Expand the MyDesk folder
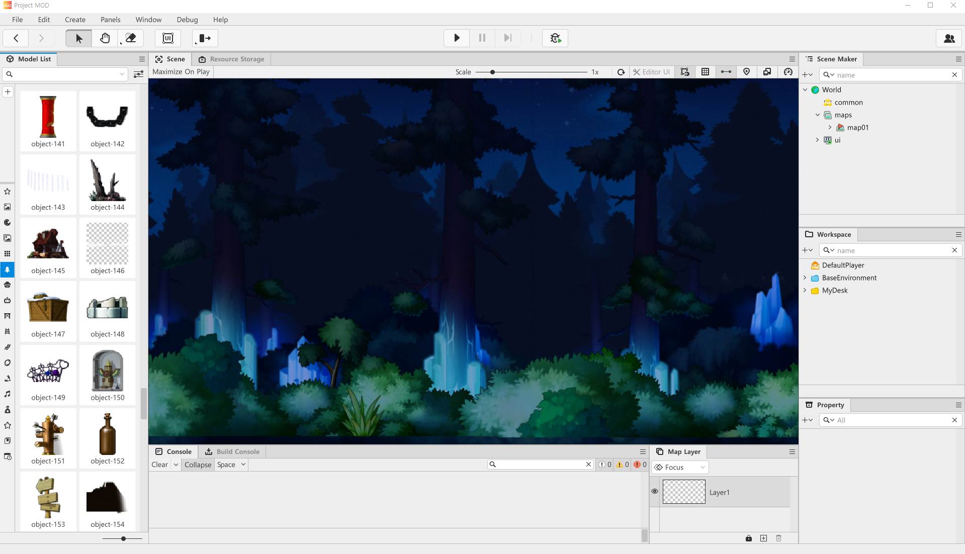The image size is (965, 554). pos(805,291)
